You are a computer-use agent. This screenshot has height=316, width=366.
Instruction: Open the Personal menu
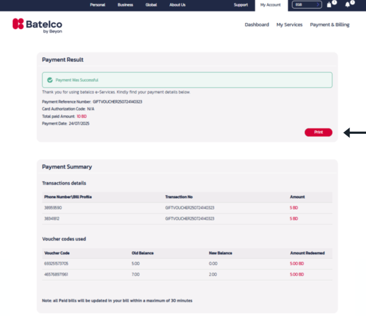point(98,5)
